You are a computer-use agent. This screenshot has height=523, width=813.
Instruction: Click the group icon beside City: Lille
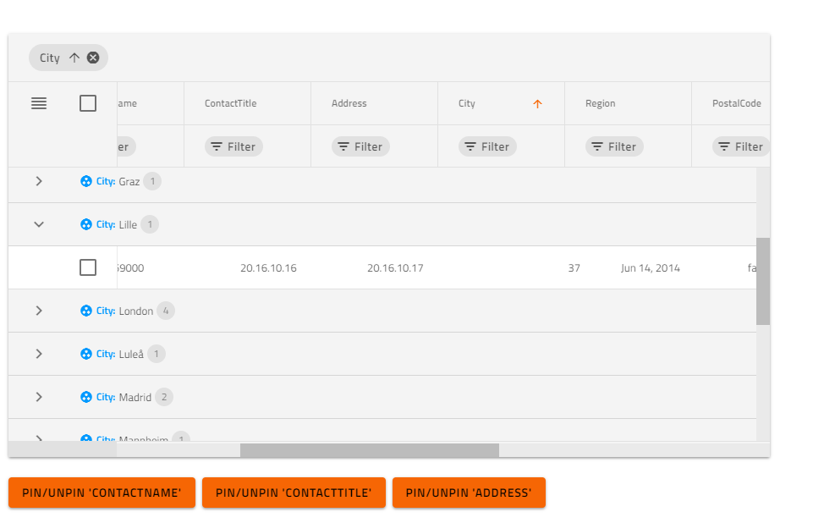click(x=86, y=224)
